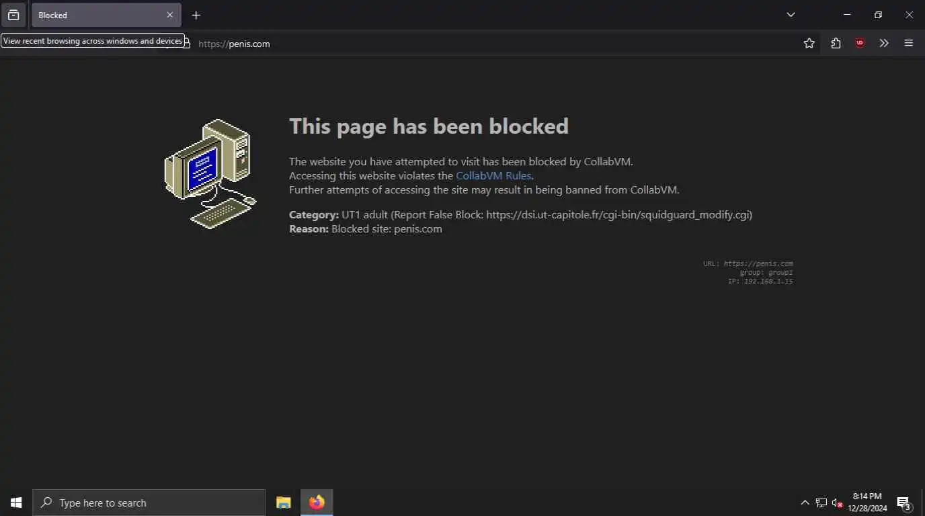The height and width of the screenshot is (516, 925).
Task: Click the 'This page has been blocked' heading
Action: tap(429, 126)
